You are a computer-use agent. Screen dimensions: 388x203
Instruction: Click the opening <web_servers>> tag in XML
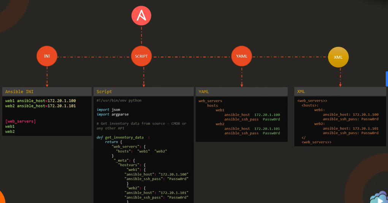coord(312,101)
